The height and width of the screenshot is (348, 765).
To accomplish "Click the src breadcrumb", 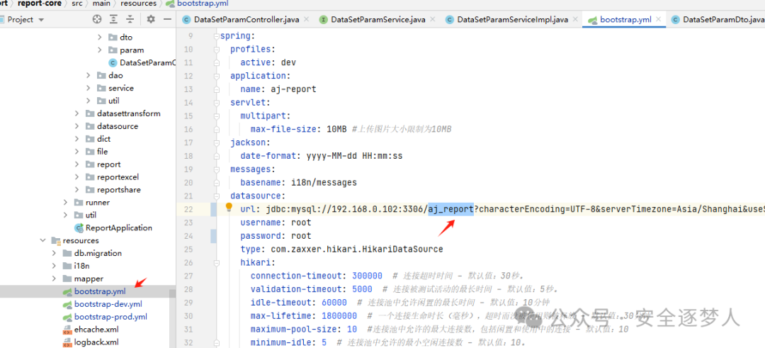I will click(x=77, y=4).
